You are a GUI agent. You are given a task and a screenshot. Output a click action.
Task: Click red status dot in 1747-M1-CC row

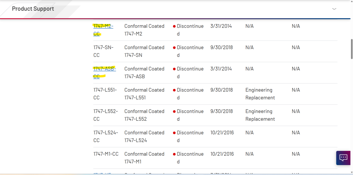[174, 154]
